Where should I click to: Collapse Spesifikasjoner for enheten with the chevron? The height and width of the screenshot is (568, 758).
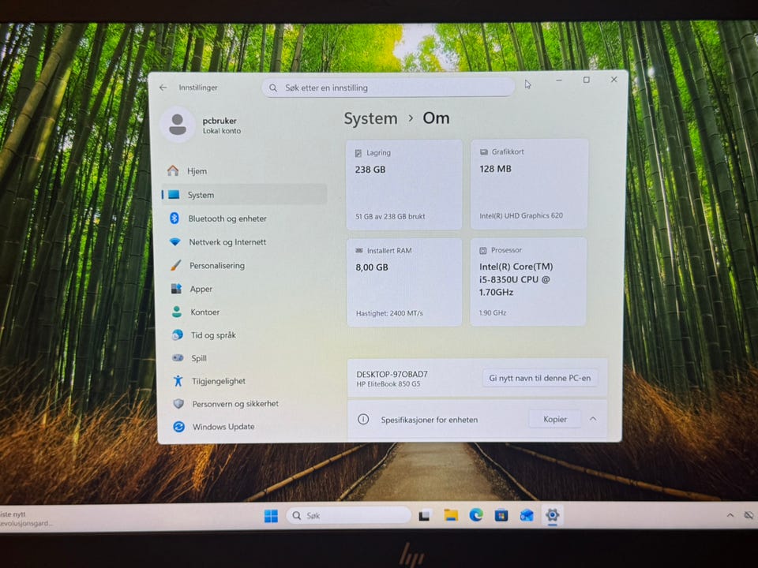click(x=593, y=419)
